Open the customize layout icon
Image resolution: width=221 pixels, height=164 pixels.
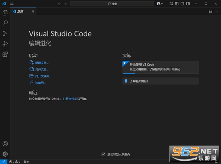[x=171, y=4]
